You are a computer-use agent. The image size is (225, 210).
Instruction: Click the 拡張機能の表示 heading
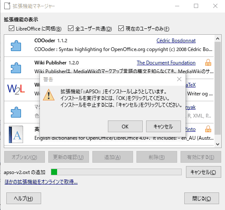coord(21,20)
